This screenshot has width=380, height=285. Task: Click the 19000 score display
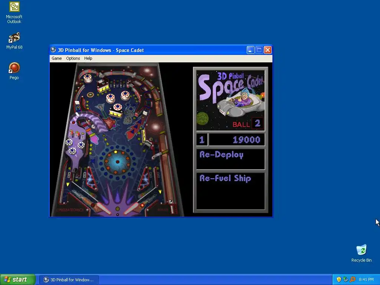tap(237, 140)
